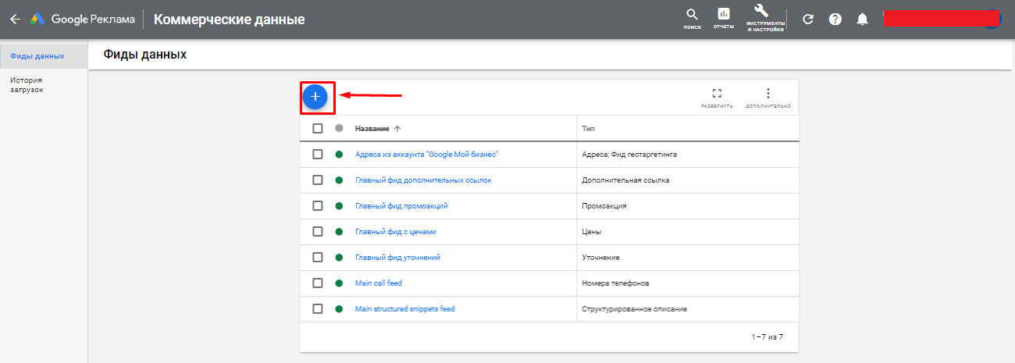This screenshot has height=363, width=1015.
Task: Open the notifications bell
Action: tap(862, 20)
